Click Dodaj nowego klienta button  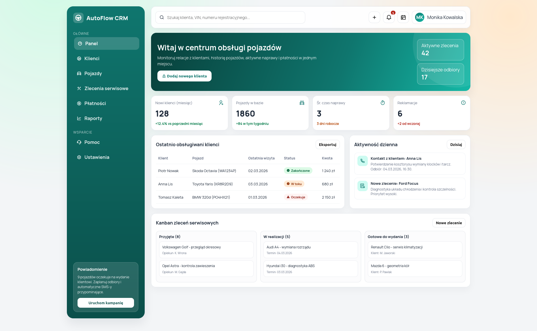(x=184, y=76)
